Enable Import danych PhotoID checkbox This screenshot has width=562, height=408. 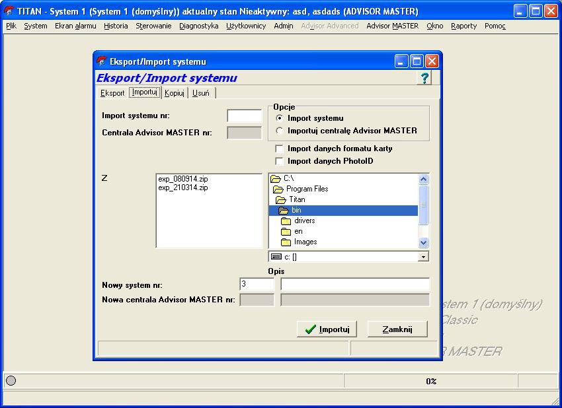pyautogui.click(x=279, y=161)
